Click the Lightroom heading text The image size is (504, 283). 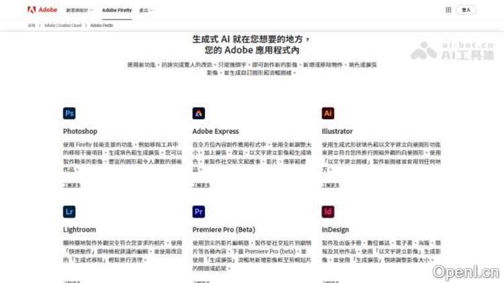(x=79, y=230)
